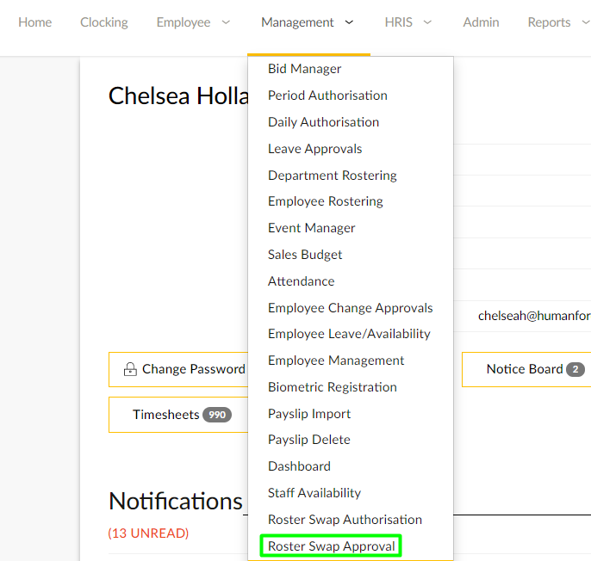Select Employee Management
The image size is (591, 561).
coord(336,361)
